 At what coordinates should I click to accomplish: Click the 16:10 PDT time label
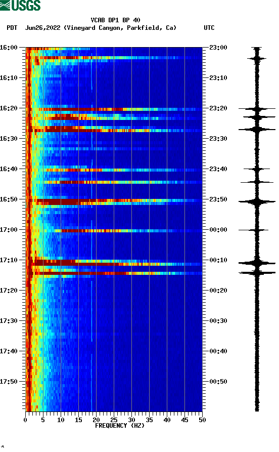(9, 78)
